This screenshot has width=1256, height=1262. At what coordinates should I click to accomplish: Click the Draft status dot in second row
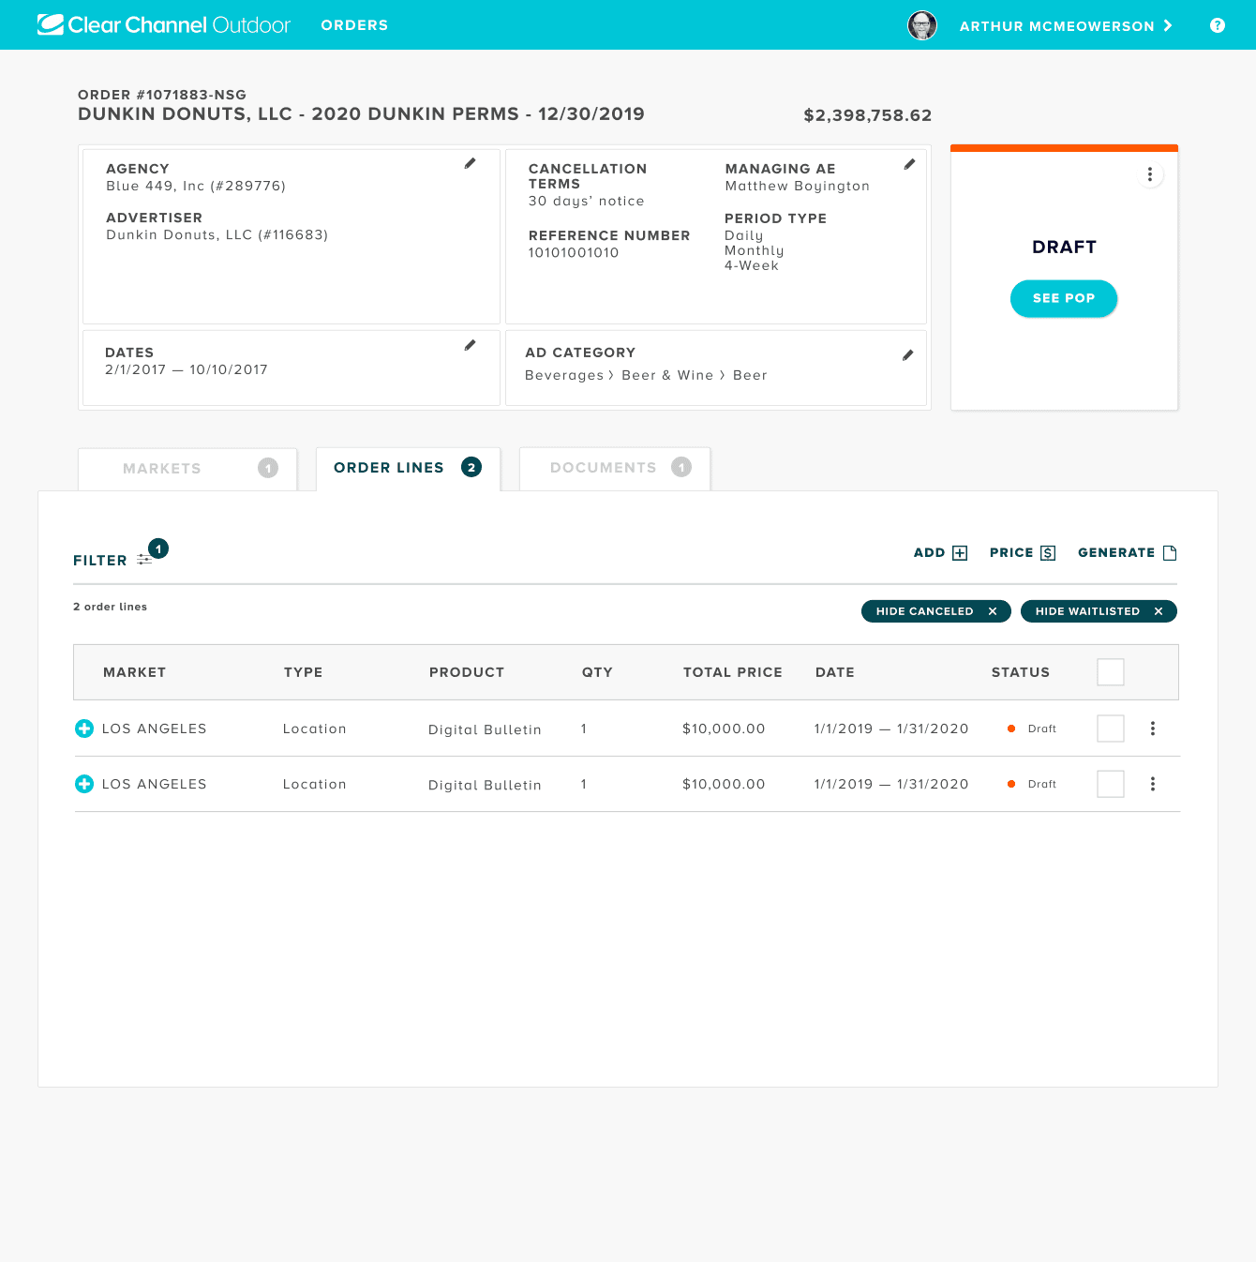[x=1011, y=784]
